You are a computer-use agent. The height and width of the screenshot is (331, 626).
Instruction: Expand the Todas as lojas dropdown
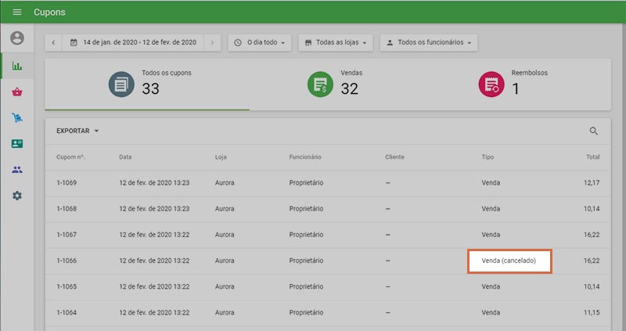click(x=336, y=42)
